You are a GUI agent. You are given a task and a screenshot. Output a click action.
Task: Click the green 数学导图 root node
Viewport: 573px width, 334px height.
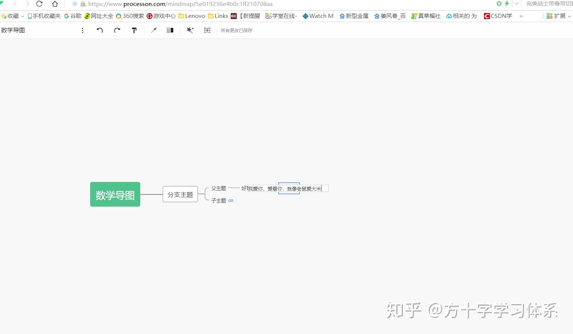(115, 194)
